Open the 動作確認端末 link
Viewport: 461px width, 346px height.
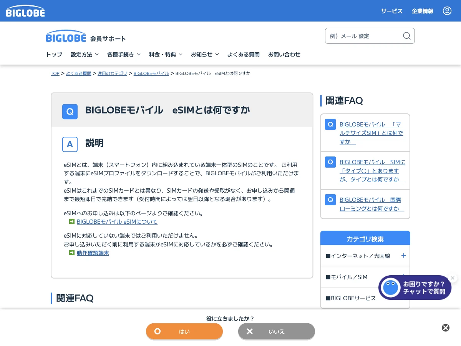tap(93, 253)
